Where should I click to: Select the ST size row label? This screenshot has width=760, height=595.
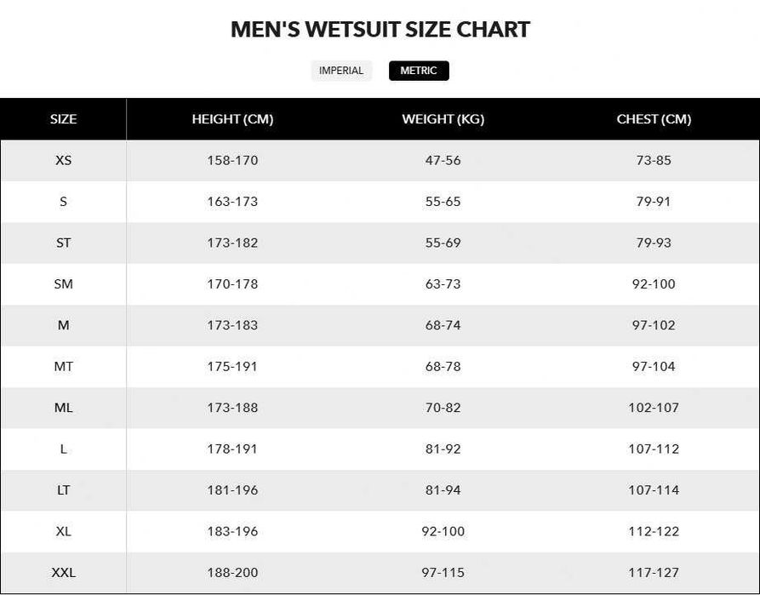coord(63,243)
